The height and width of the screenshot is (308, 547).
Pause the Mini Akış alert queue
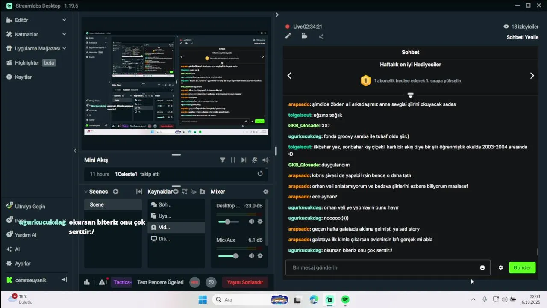[233, 160]
